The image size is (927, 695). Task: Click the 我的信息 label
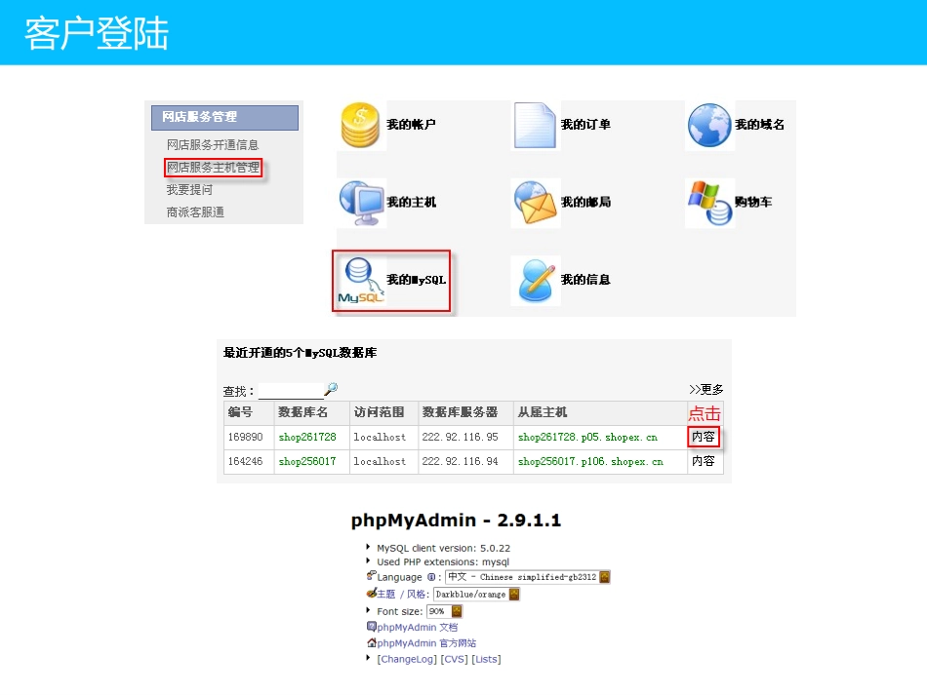click(585, 280)
